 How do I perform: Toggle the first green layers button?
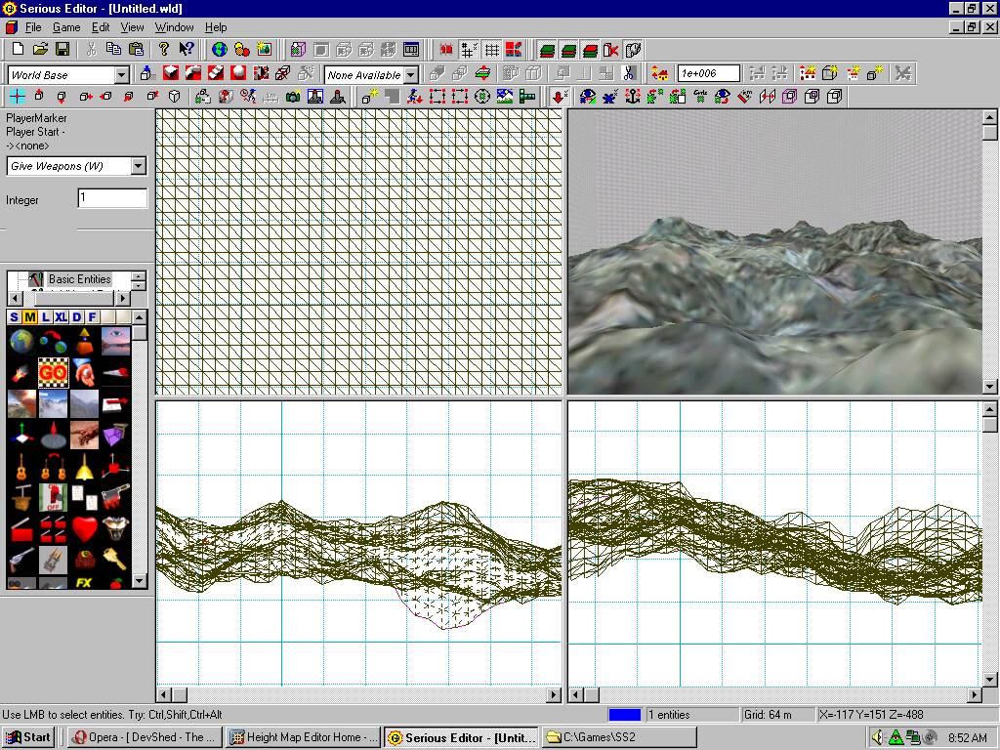coord(547,49)
